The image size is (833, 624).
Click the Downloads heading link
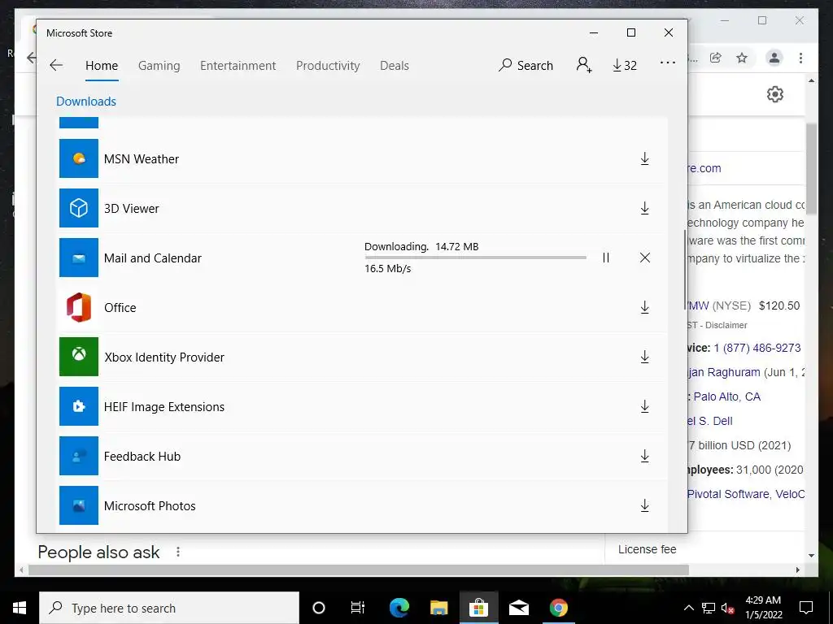[86, 102]
